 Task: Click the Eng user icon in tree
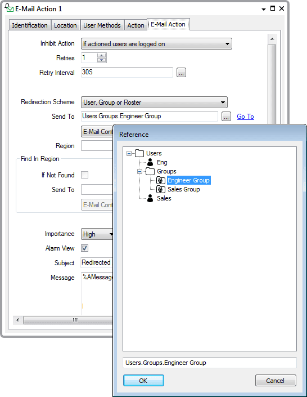point(150,162)
